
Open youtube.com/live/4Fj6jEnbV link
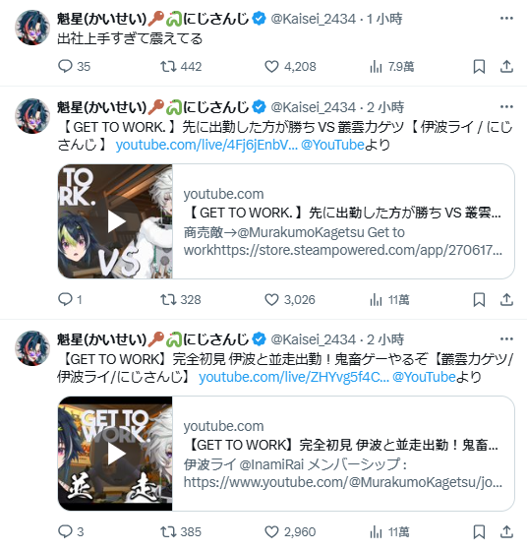[x=206, y=145]
